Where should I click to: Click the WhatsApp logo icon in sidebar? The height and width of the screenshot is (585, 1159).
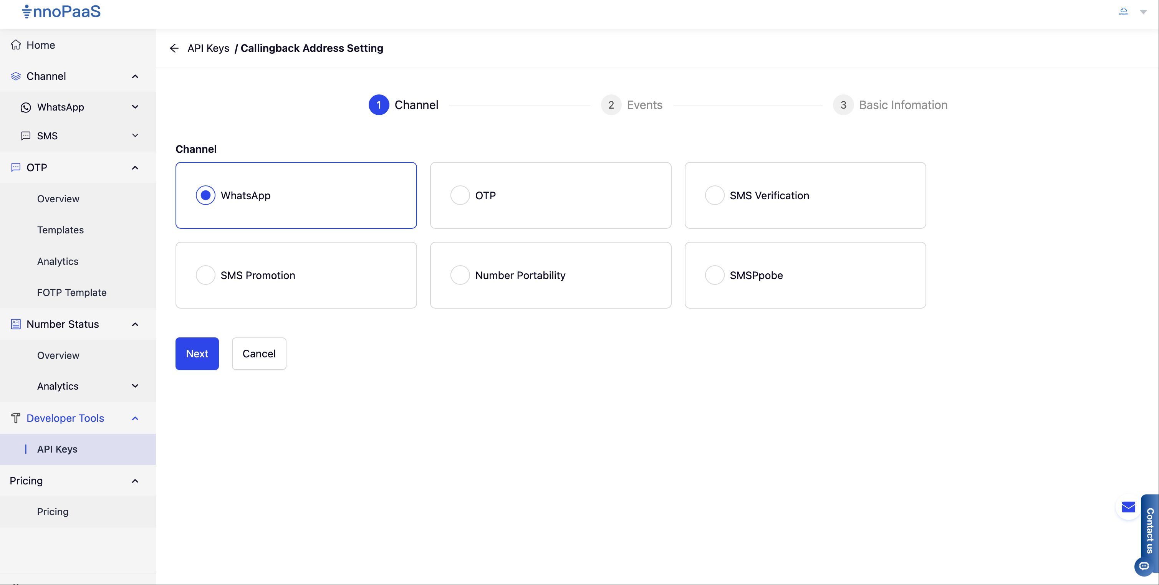coord(26,107)
